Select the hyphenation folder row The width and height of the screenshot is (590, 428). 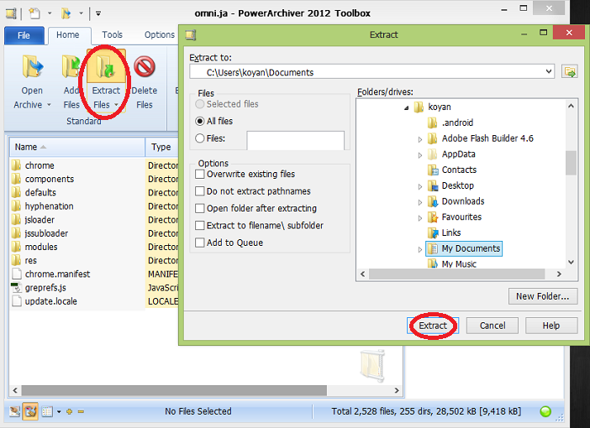click(x=50, y=206)
